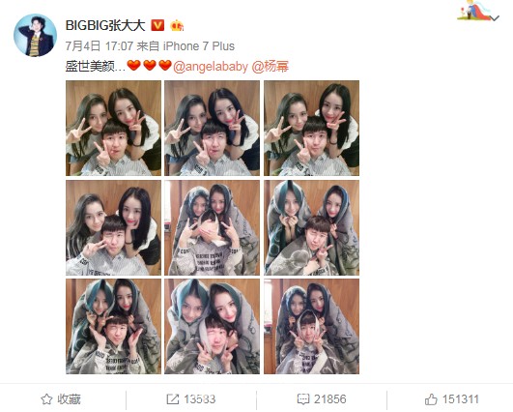The image size is (513, 412).
Task: Open the first photo thumbnail in grid
Action: pos(114,128)
